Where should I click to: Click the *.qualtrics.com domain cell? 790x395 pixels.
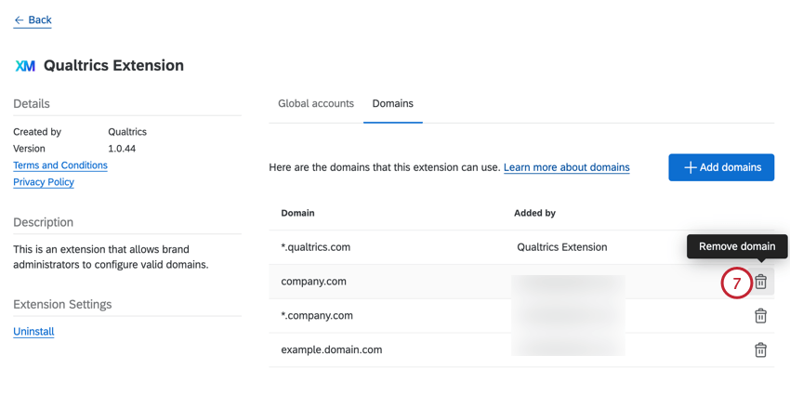315,247
